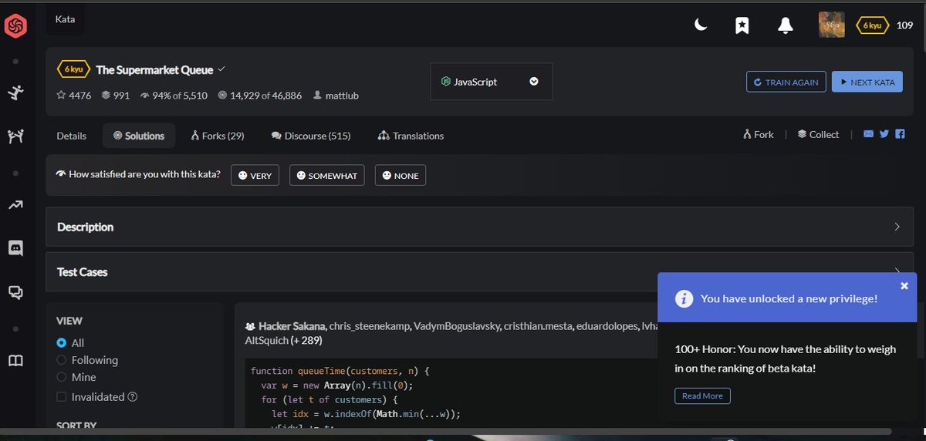Image resolution: width=926 pixels, height=441 pixels.
Task: Open cristhian.mesta's profile link
Action: (538, 326)
